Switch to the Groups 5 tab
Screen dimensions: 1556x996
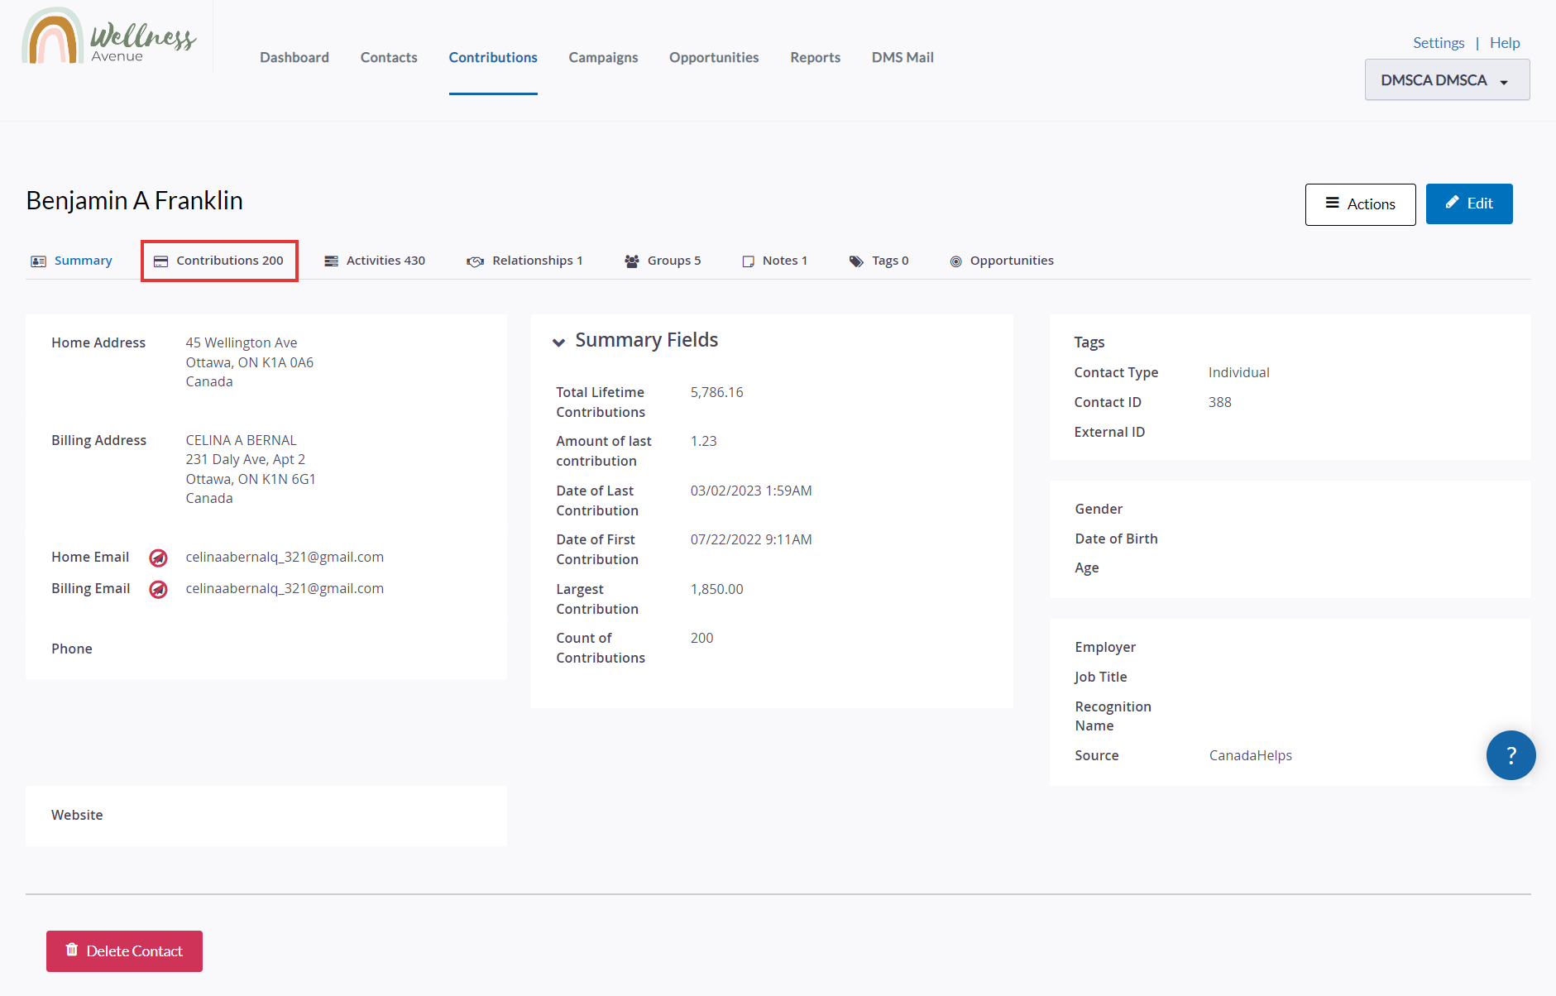(x=663, y=261)
